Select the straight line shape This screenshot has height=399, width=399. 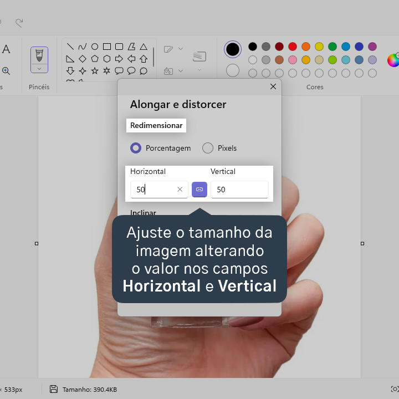click(70, 47)
